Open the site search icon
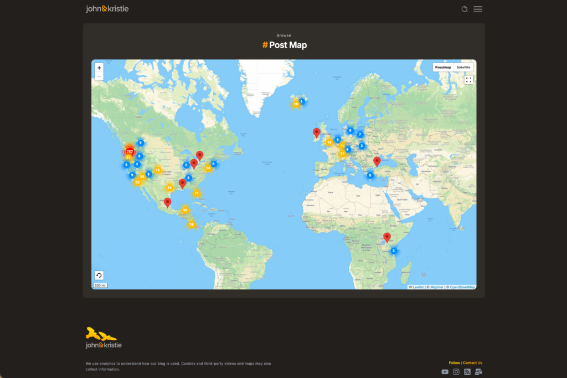The width and height of the screenshot is (567, 378). pos(465,9)
